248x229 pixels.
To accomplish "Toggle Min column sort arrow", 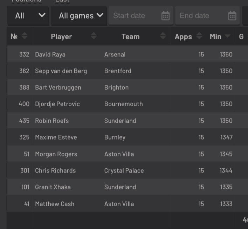I will pos(227,36).
